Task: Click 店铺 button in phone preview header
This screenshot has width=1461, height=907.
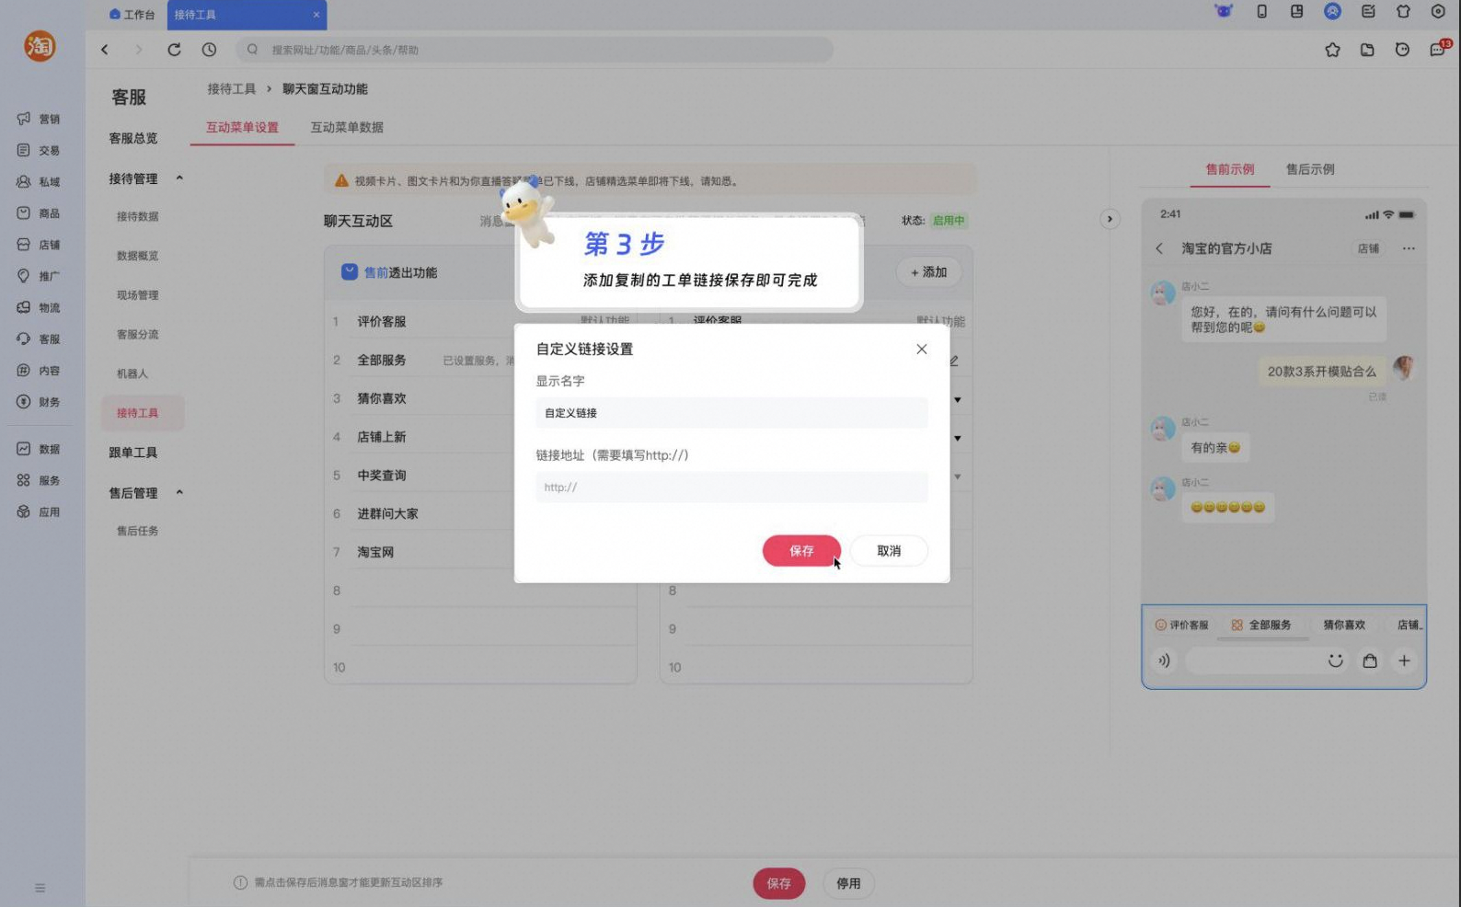Action: pyautogui.click(x=1369, y=248)
